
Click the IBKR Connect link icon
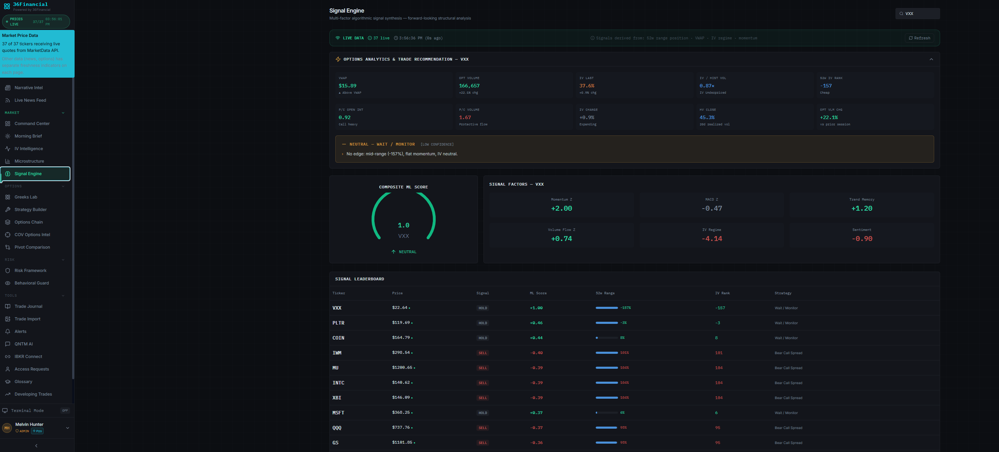point(8,357)
